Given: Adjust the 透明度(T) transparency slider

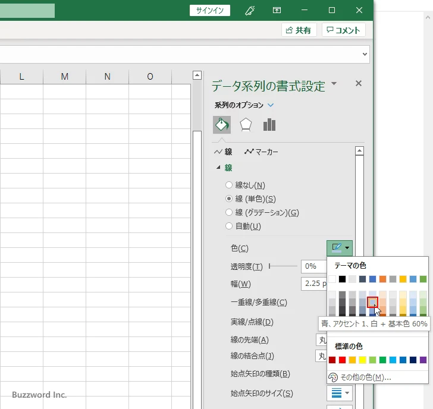Looking at the screenshot, I should 283,266.
